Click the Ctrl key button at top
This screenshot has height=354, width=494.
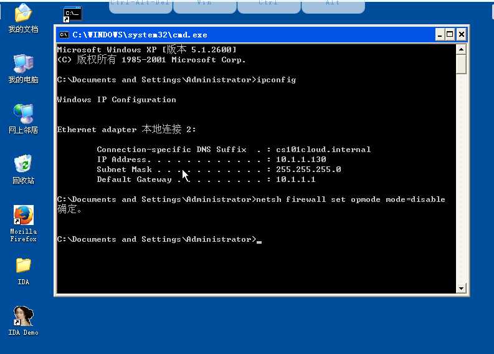269,6
